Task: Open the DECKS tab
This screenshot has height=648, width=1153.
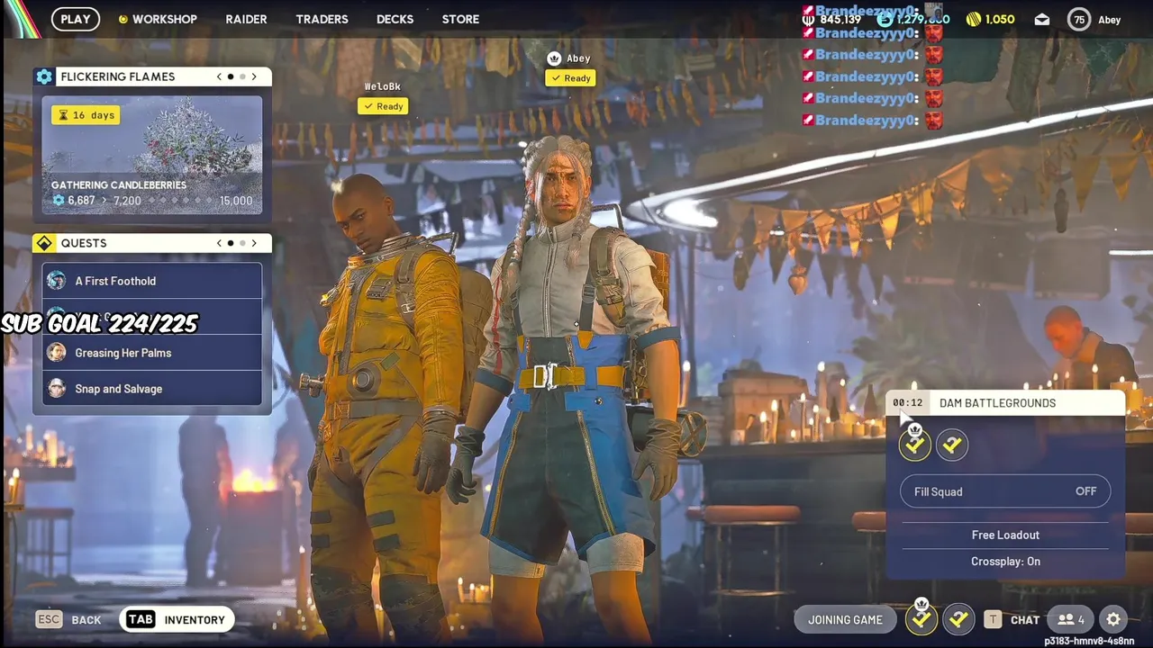Action: click(395, 19)
